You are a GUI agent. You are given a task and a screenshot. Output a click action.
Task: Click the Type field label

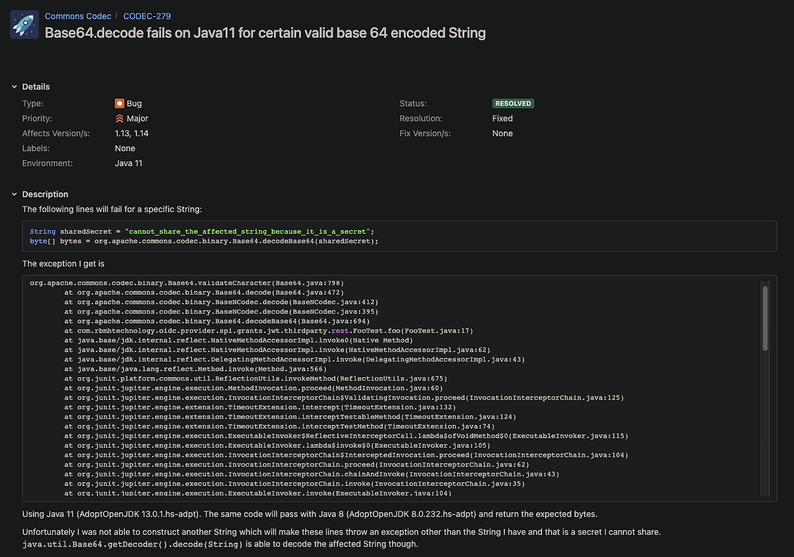click(x=32, y=103)
